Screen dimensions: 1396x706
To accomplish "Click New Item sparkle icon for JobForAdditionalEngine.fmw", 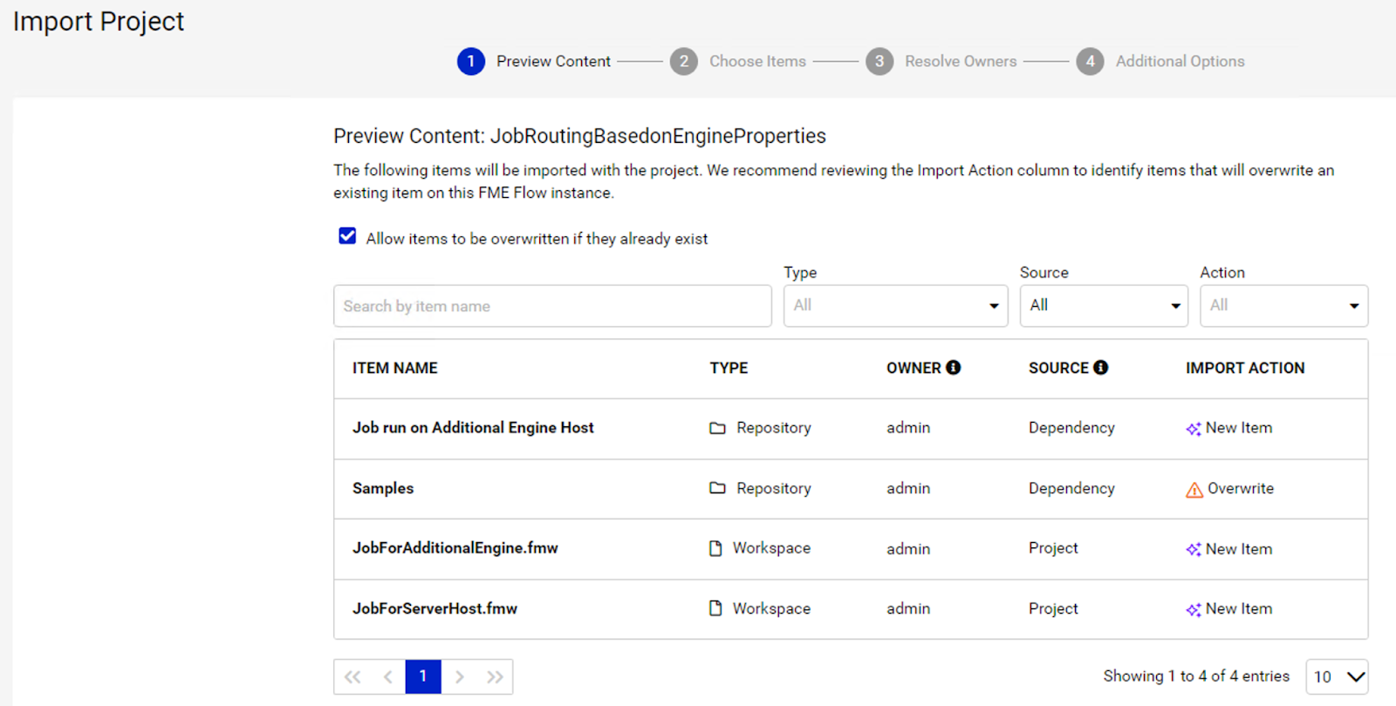I will tap(1194, 549).
